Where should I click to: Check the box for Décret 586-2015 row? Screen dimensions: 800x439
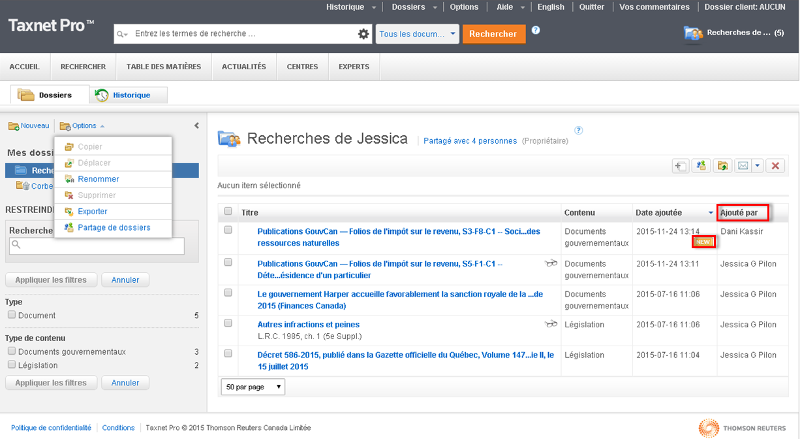(x=228, y=353)
